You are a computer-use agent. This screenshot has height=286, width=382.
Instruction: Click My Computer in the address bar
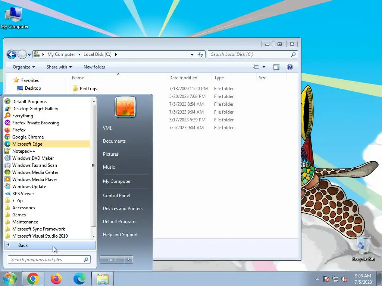click(61, 54)
